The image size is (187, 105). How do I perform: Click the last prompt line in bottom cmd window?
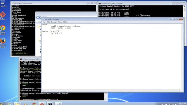[39, 99]
